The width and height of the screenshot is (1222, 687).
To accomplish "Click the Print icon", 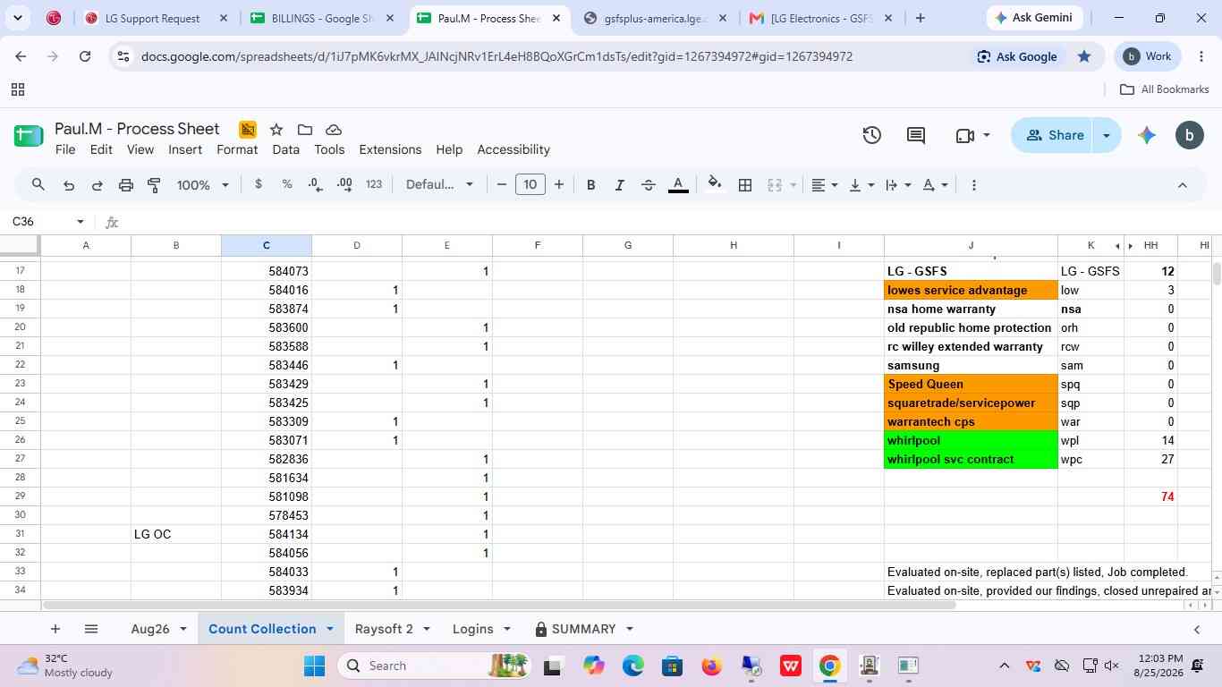I will click(x=126, y=185).
